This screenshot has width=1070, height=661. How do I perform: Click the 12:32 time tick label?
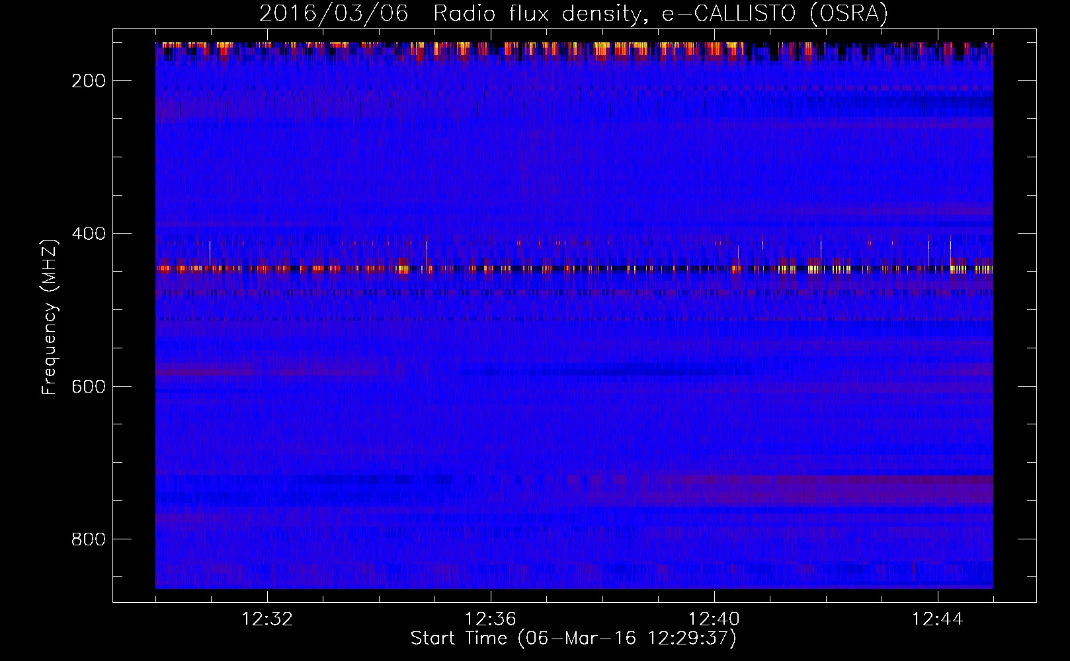267,619
